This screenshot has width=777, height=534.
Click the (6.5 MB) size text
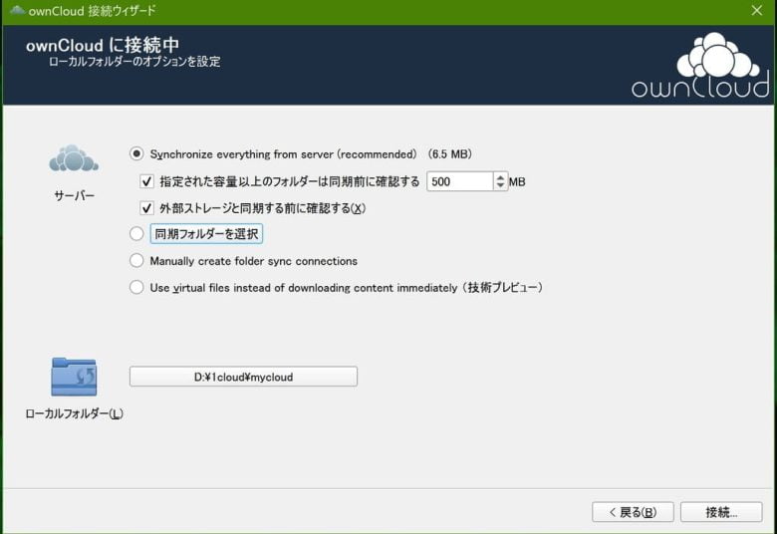click(449, 154)
